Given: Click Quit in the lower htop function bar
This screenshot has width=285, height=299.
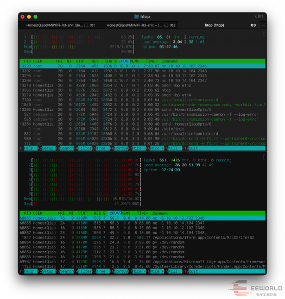Looking at the screenshot, I should coord(193,271).
